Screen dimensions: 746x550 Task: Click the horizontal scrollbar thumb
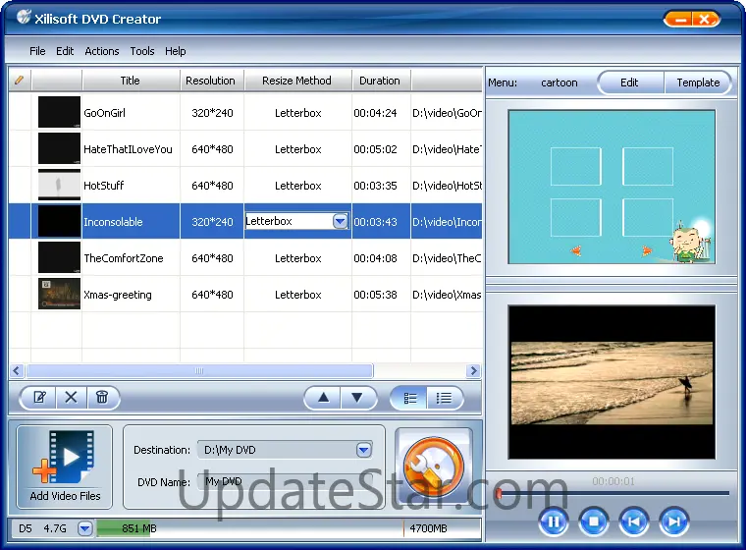point(199,370)
